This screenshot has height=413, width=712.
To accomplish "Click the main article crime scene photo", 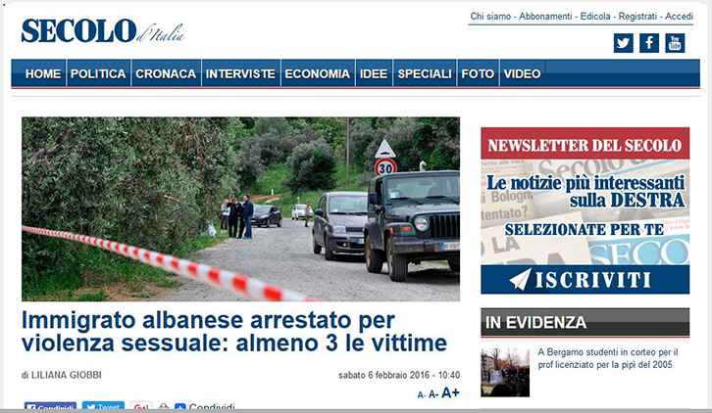I will pyautogui.click(x=240, y=208).
